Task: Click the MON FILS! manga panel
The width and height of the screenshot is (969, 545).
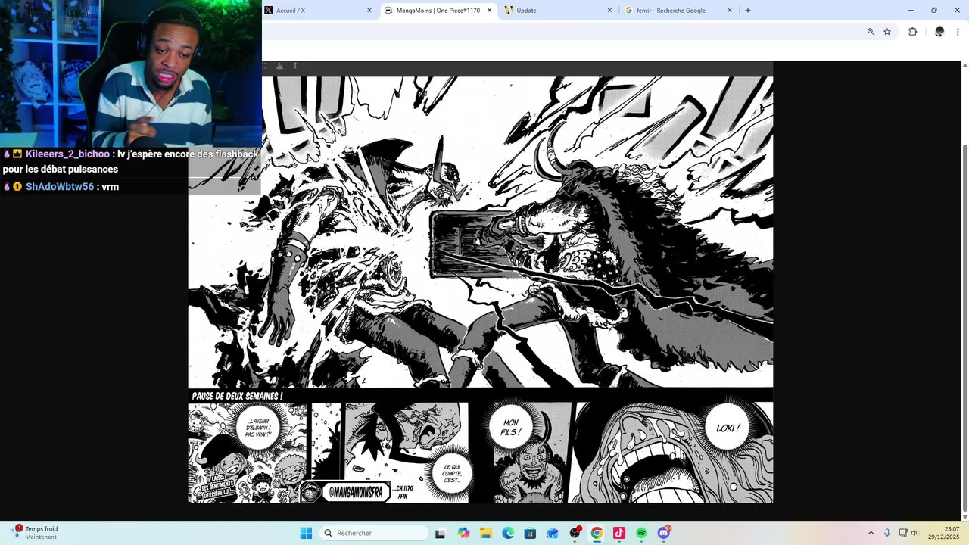Action: coord(530,453)
